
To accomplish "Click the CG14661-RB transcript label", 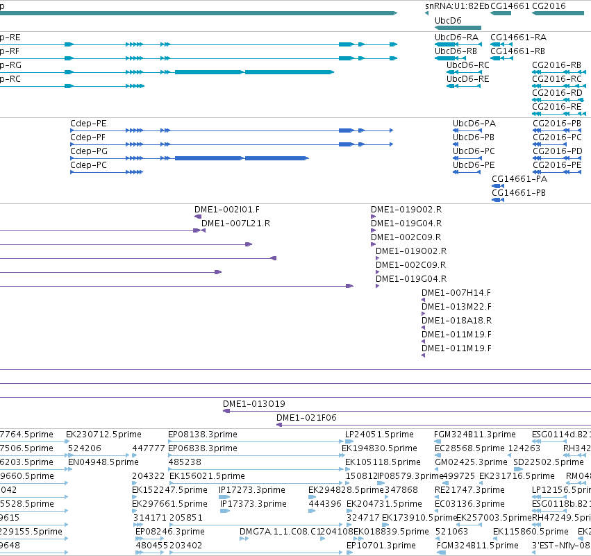I will tap(517, 51).
